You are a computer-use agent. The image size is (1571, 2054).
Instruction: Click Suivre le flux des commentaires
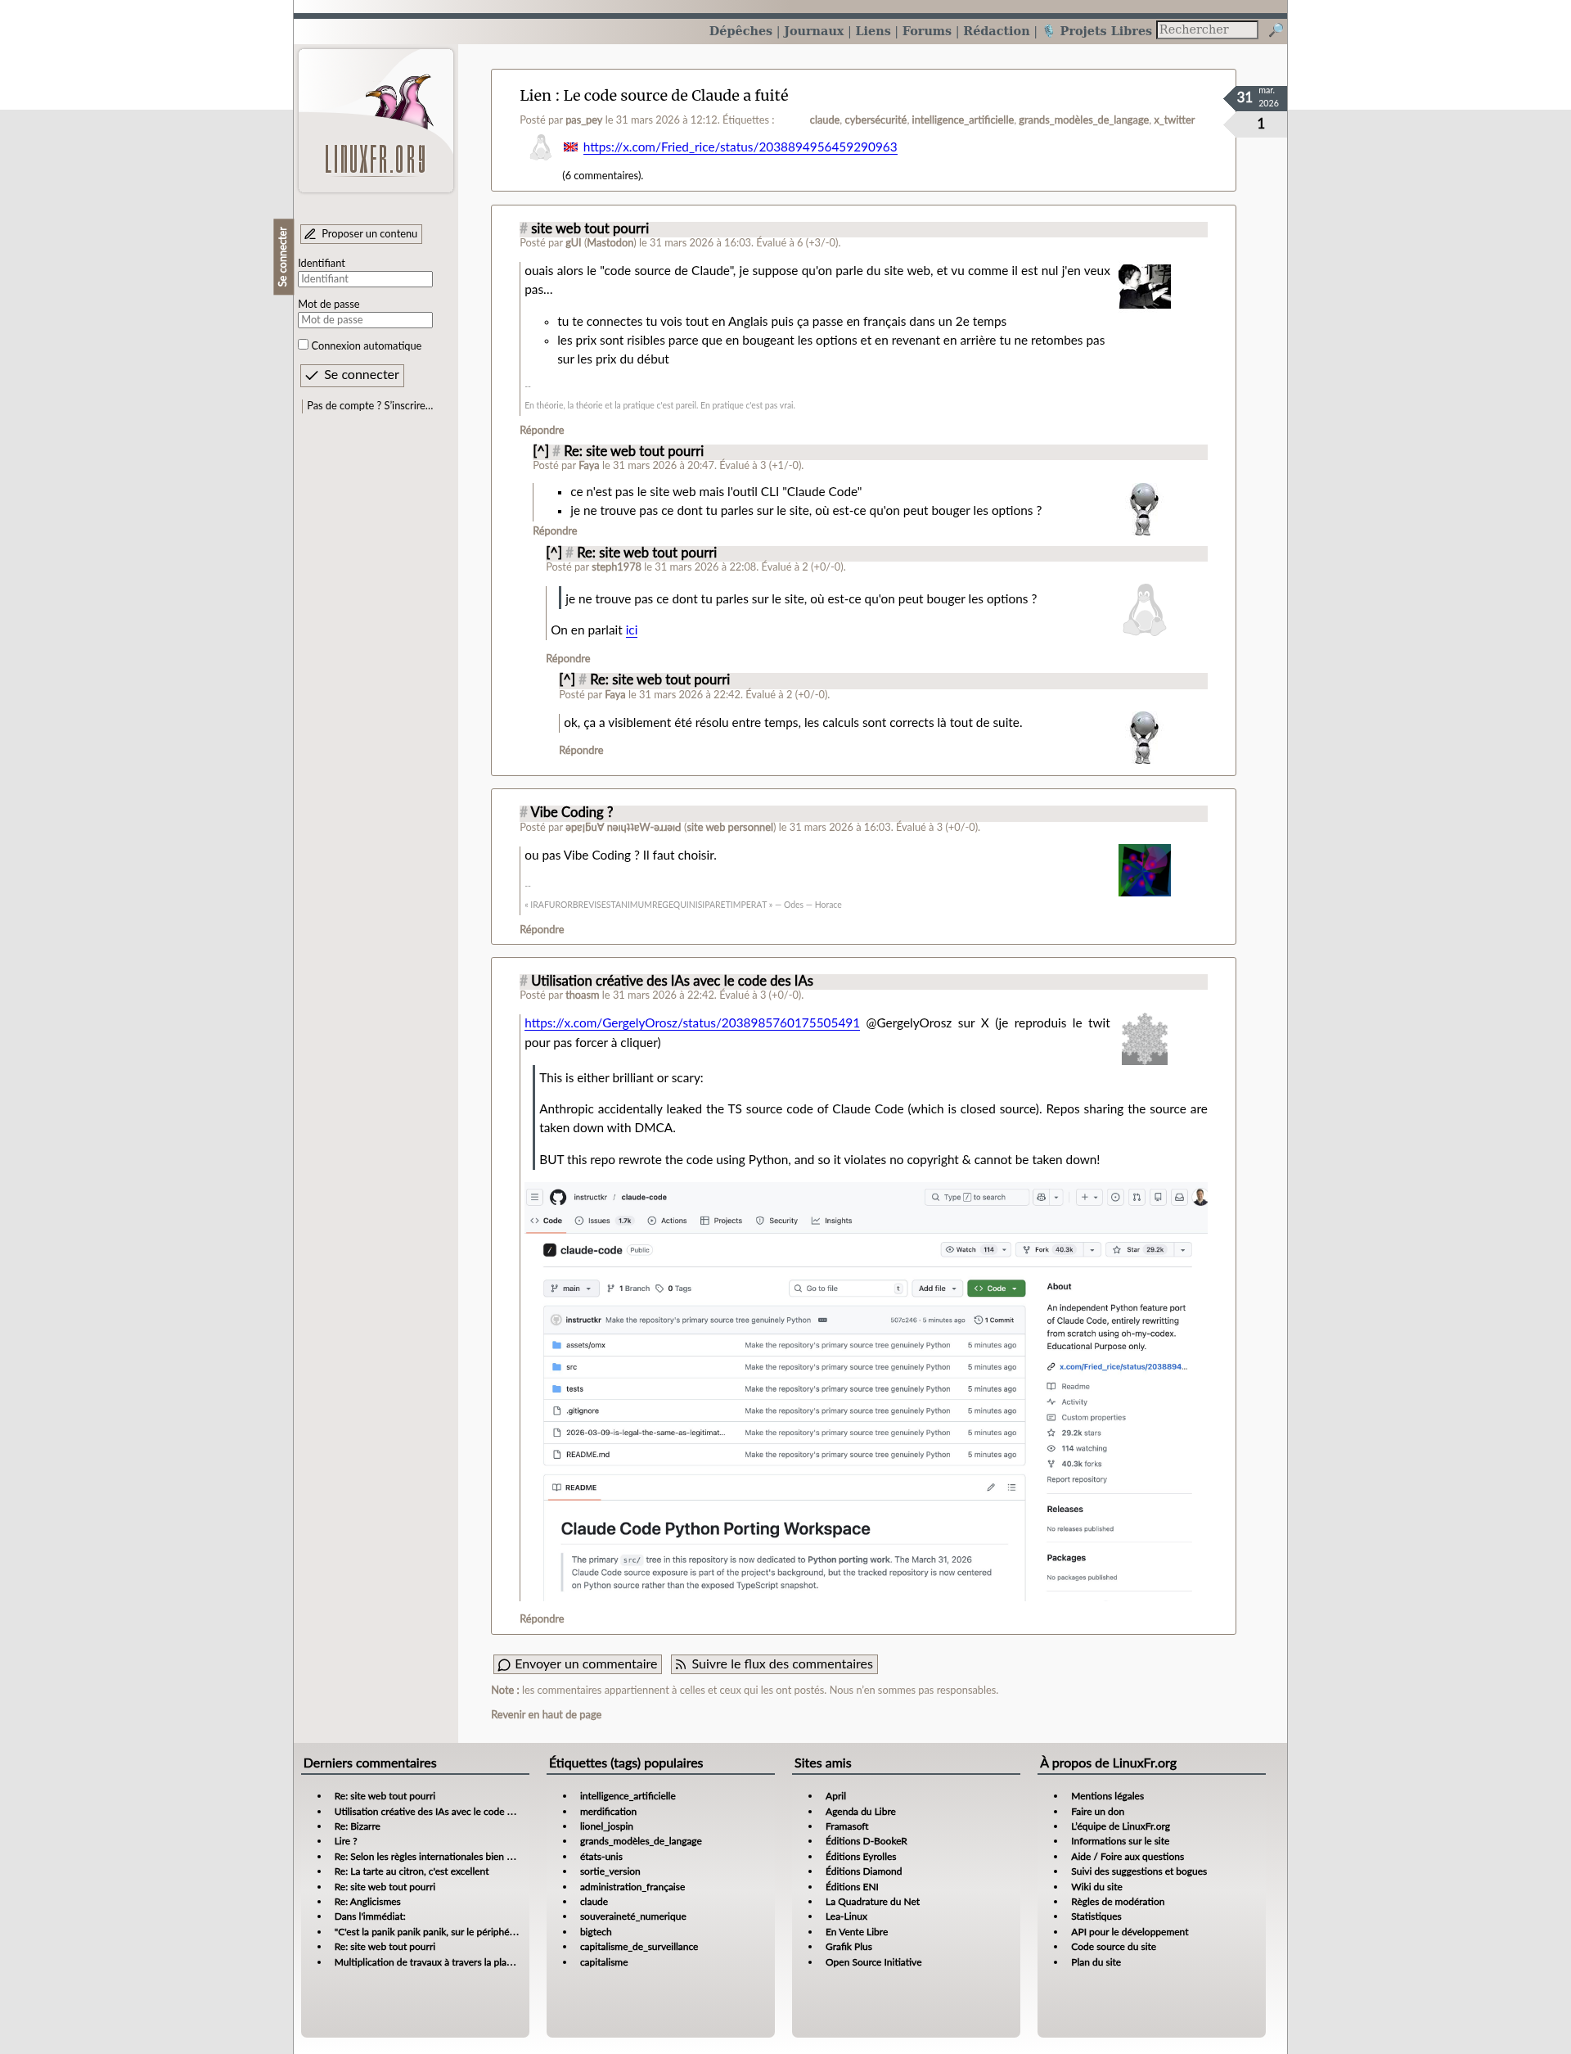tap(773, 1664)
